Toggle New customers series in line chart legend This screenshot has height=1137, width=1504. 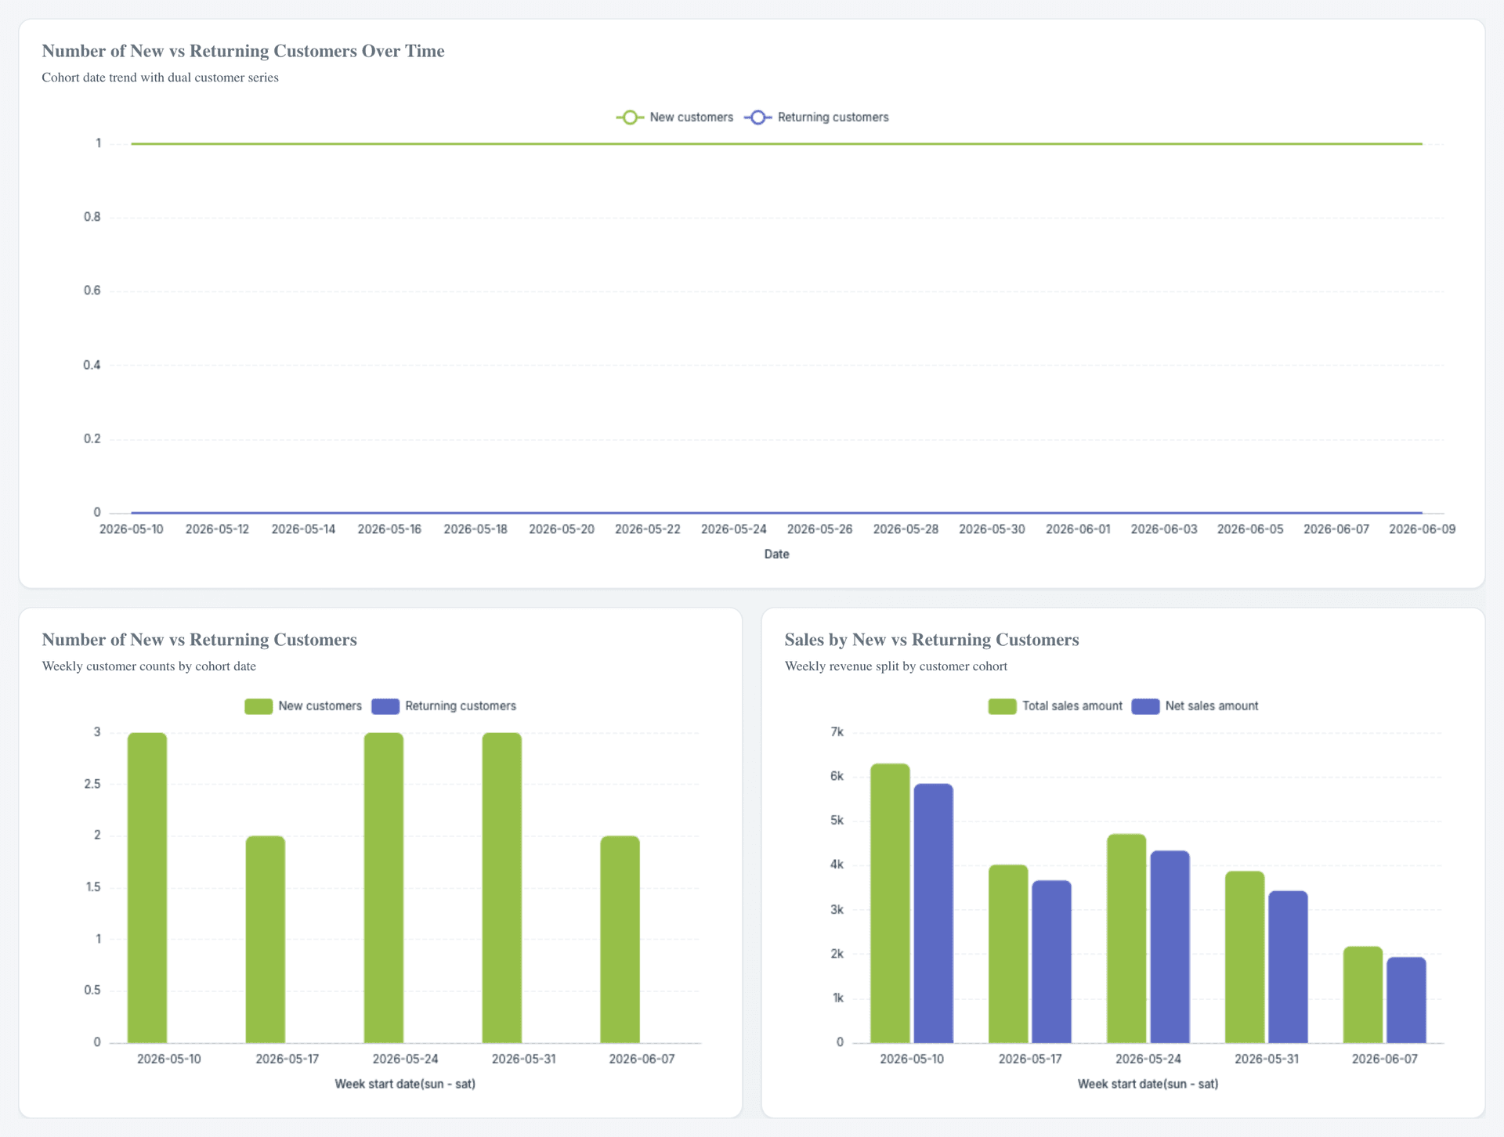[x=674, y=117]
